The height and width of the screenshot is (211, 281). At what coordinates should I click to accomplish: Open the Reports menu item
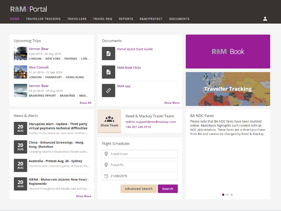(x=126, y=19)
